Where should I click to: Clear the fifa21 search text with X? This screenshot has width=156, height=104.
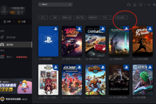70,4
